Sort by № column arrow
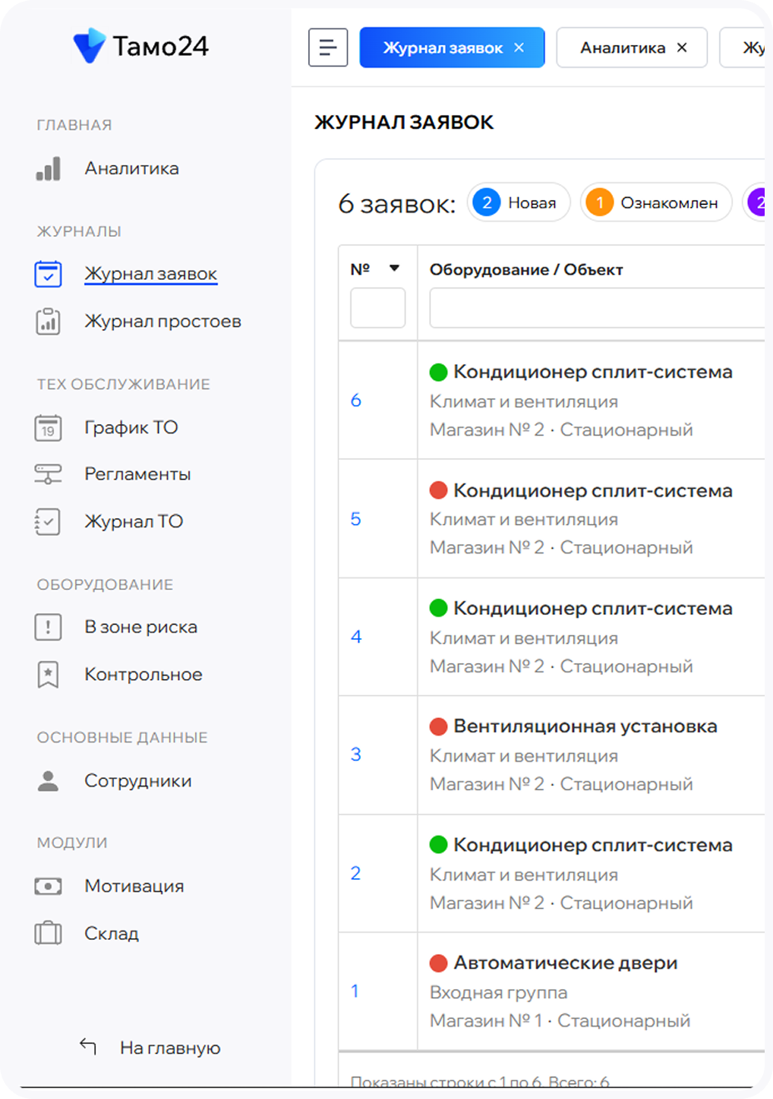 [x=395, y=268]
